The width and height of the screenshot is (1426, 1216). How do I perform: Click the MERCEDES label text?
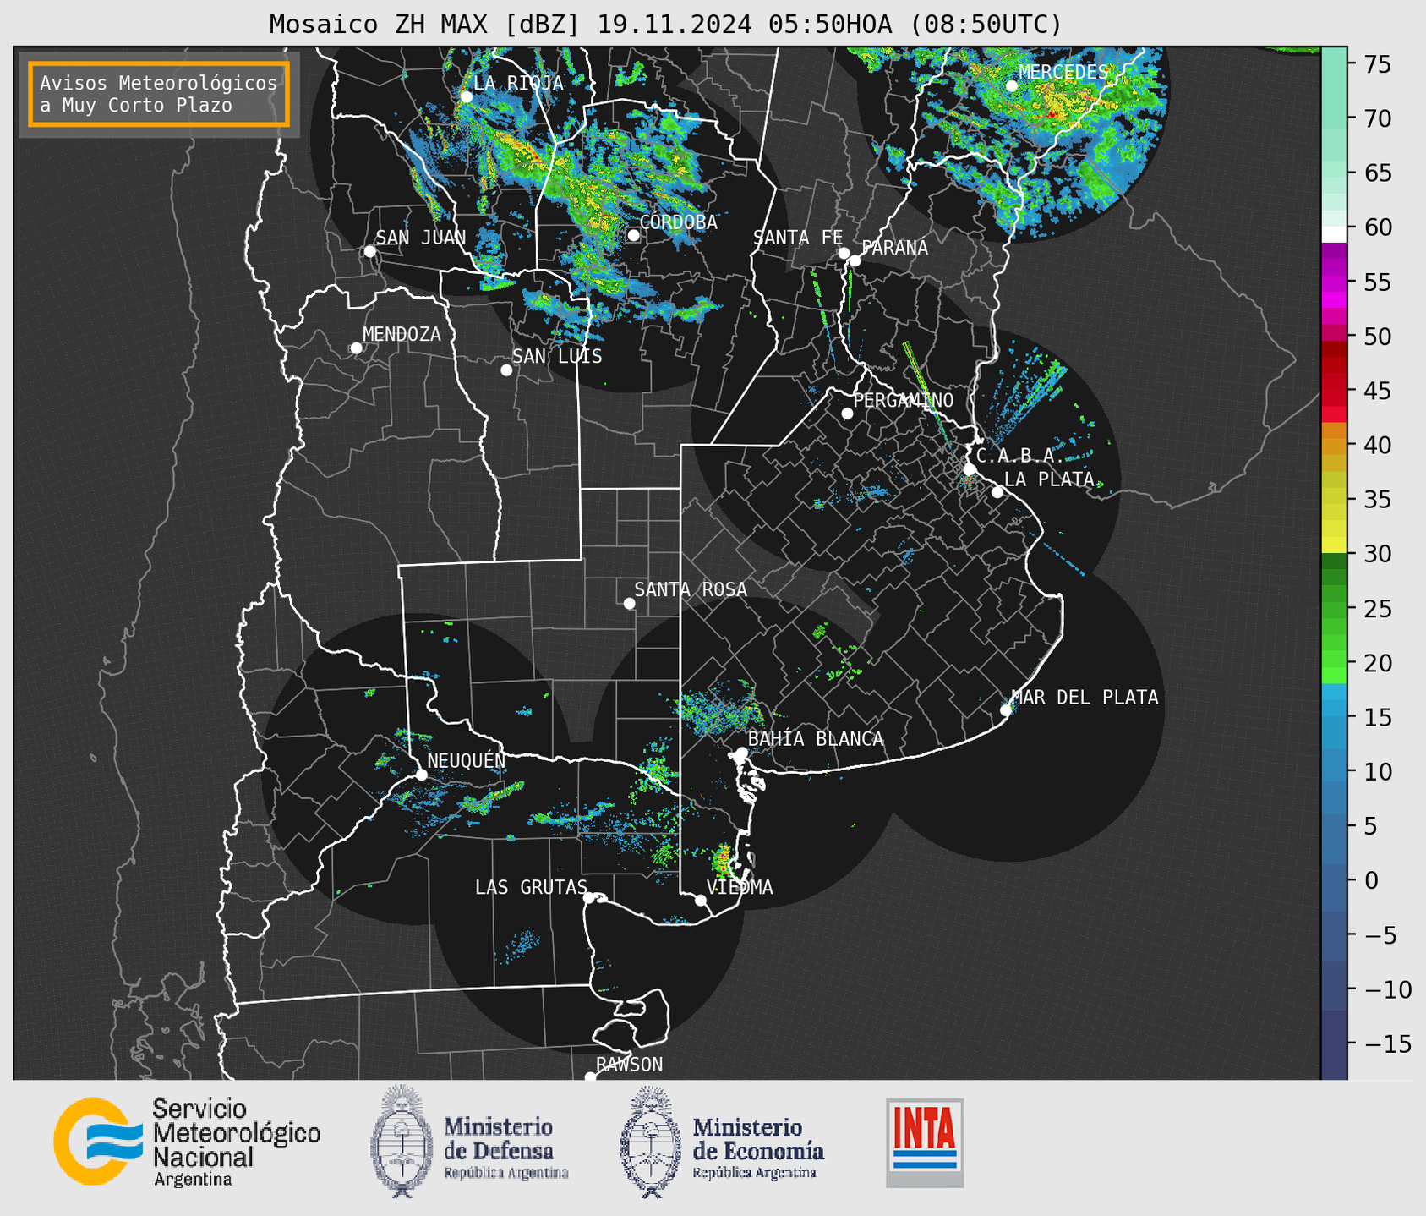point(1063,72)
